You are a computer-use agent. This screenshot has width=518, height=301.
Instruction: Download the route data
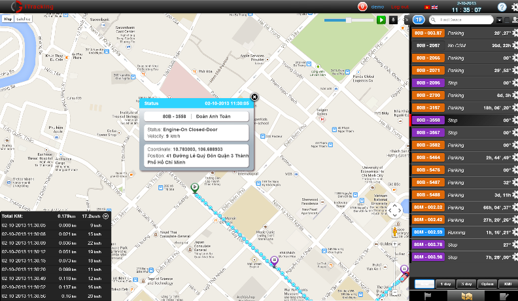click(x=393, y=20)
